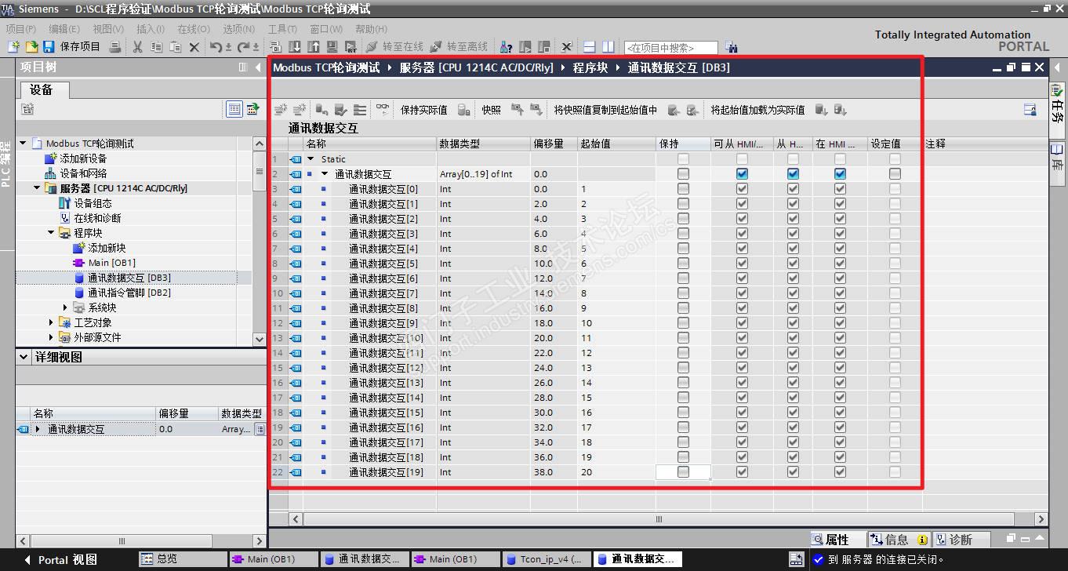This screenshot has height=571, width=1068.
Task: Toggle 保持 checkbox for 通讯数据交互[19] row
Action: [683, 472]
